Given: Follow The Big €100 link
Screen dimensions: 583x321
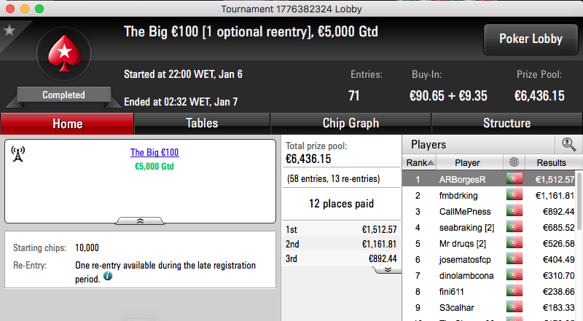Looking at the screenshot, I should (154, 152).
